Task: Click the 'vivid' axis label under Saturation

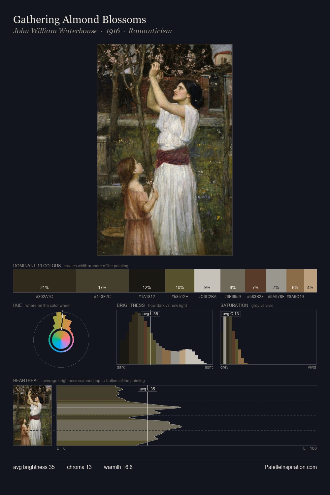Action: pyautogui.click(x=312, y=367)
